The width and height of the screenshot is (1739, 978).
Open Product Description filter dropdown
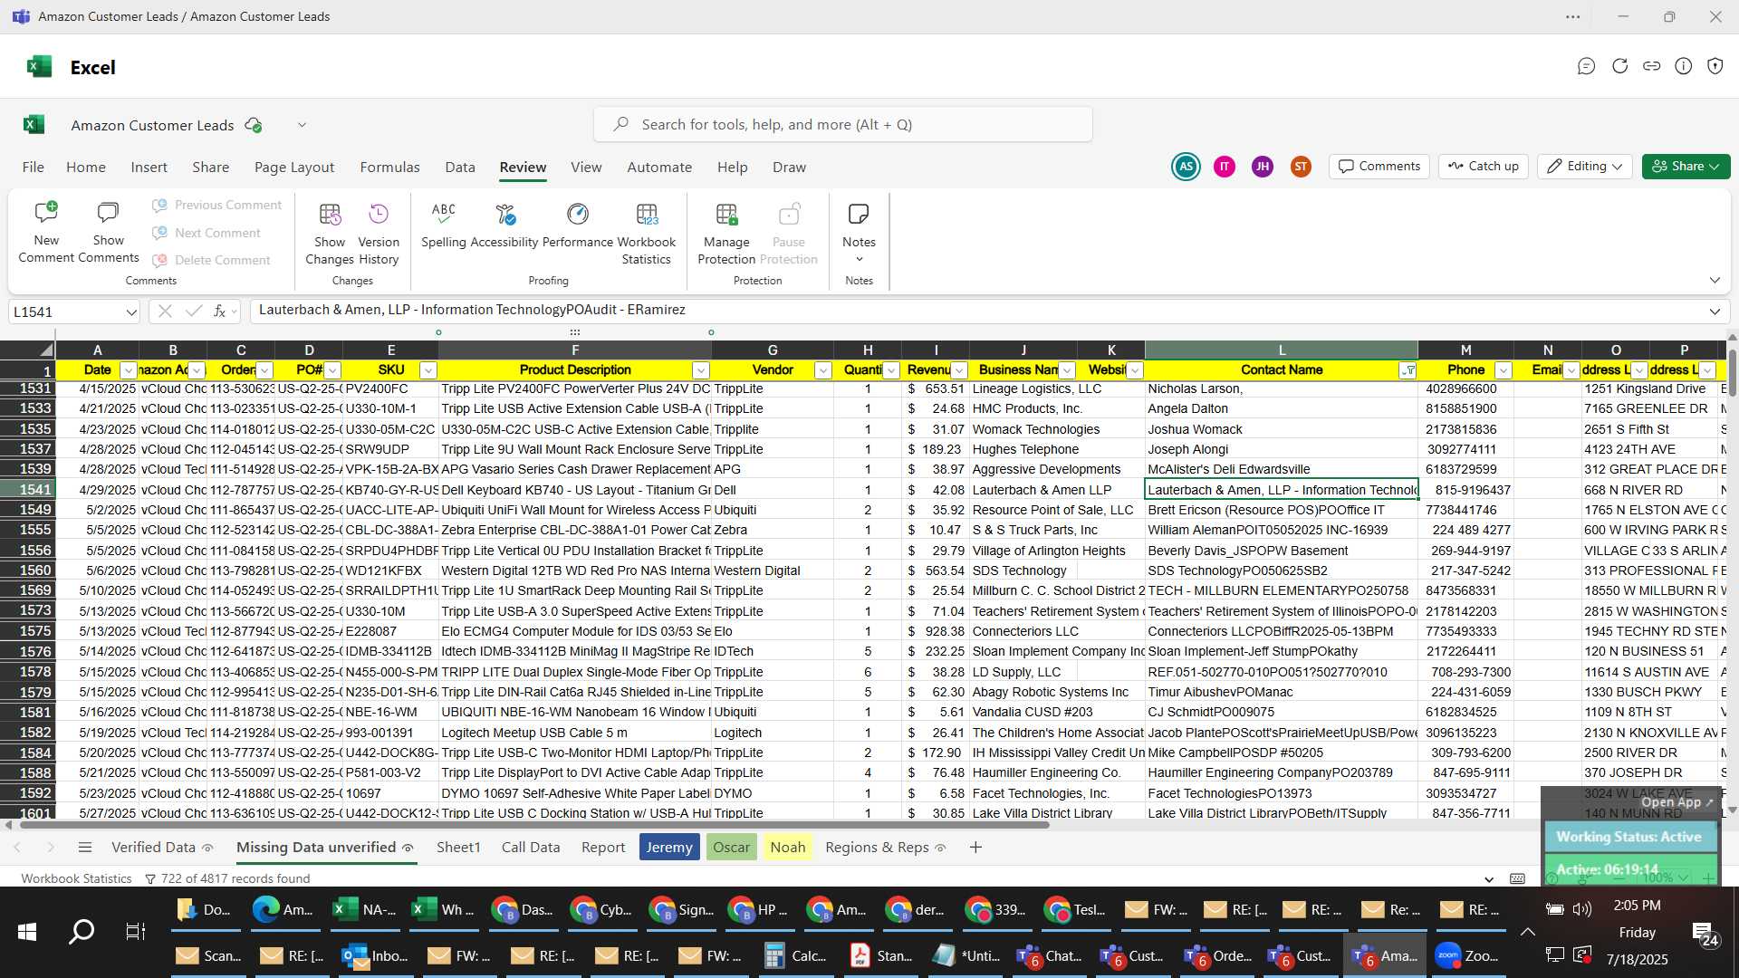point(700,370)
